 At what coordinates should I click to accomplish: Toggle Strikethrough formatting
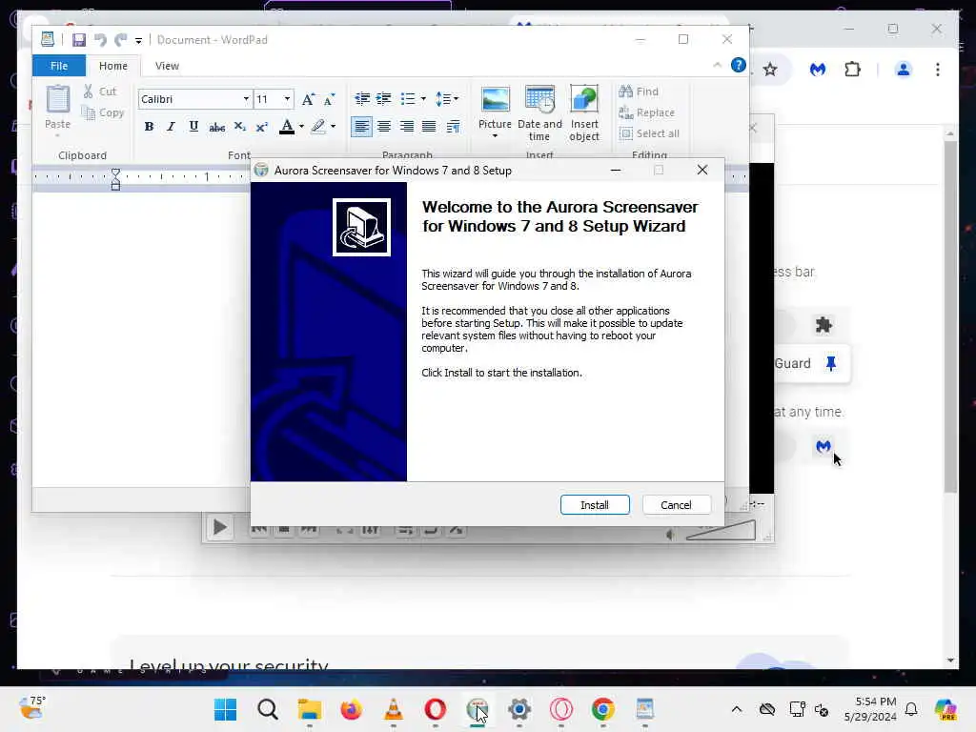click(216, 127)
